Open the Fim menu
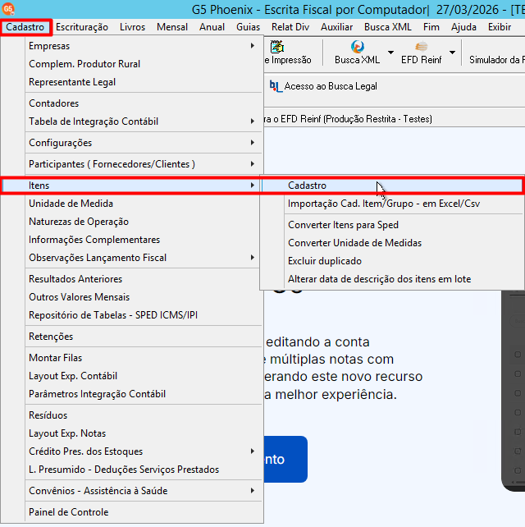 point(431,27)
